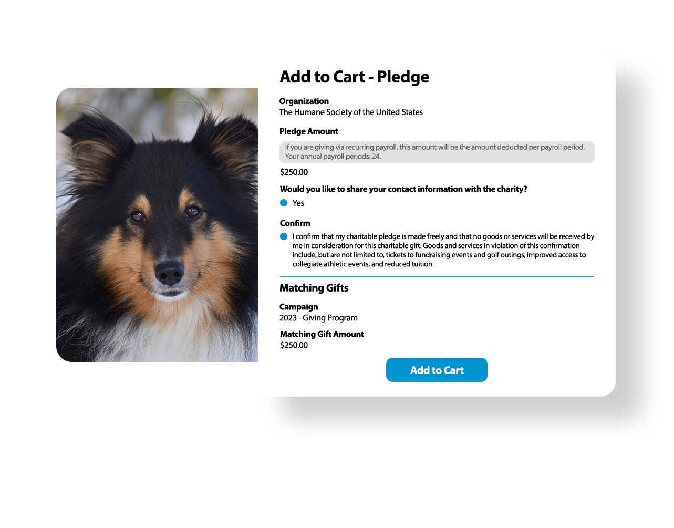Click the Organization label
This screenshot has width=674, height=528.
pyautogui.click(x=304, y=101)
